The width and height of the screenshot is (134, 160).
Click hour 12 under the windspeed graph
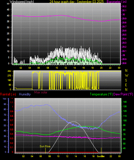tap(66, 68)
